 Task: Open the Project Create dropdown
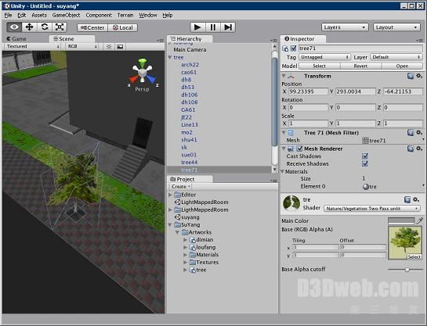(180, 187)
